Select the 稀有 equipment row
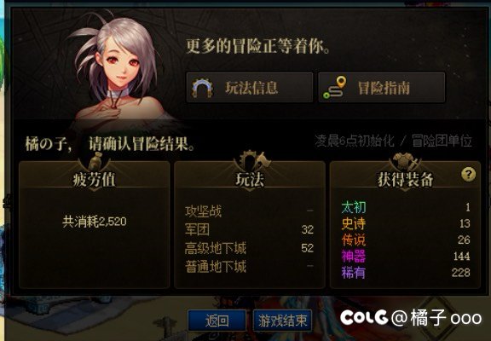The width and height of the screenshot is (491, 341). [406, 273]
